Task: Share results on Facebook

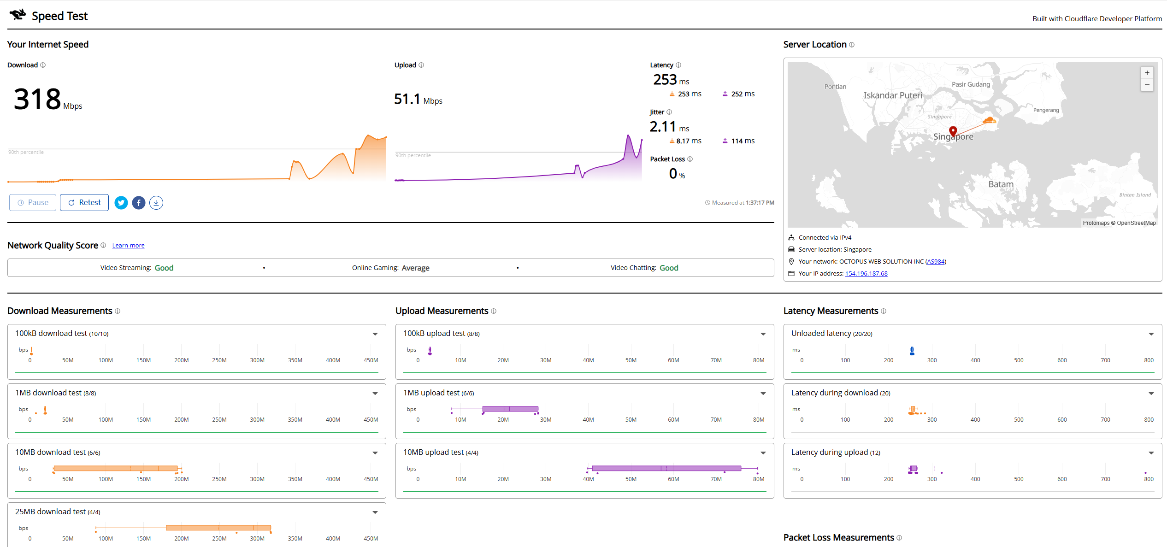Action: click(139, 203)
